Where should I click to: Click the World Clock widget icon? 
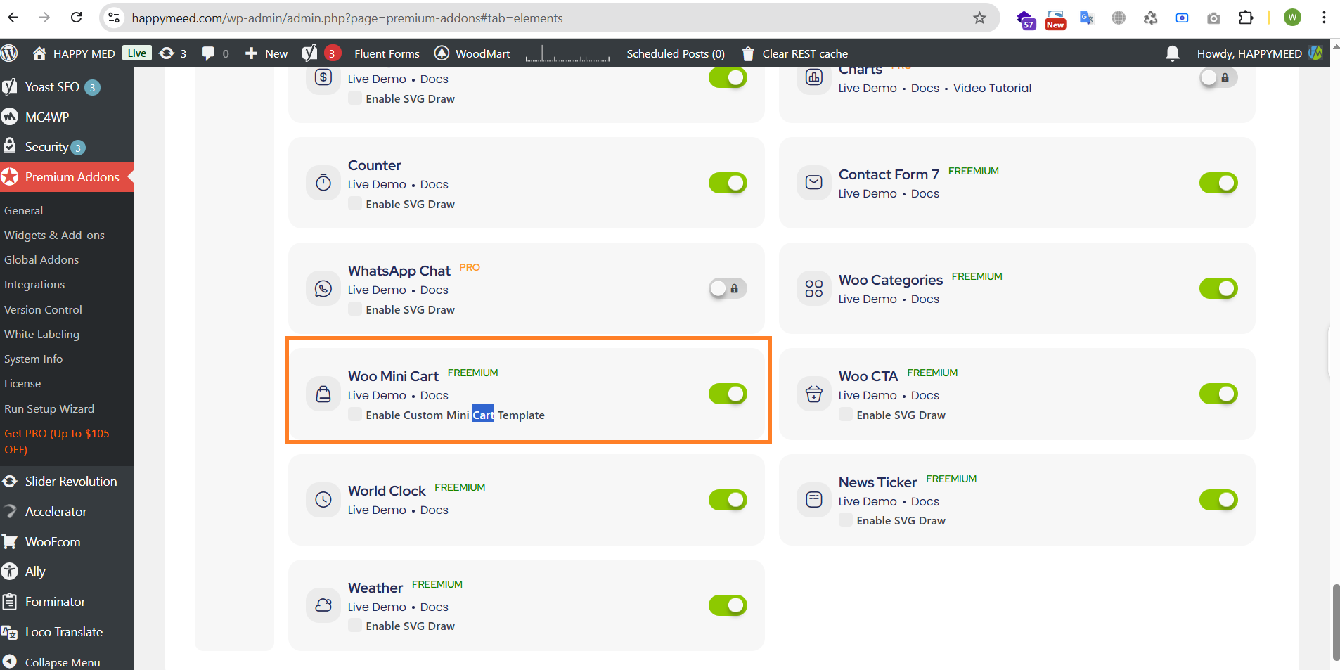coord(323,500)
